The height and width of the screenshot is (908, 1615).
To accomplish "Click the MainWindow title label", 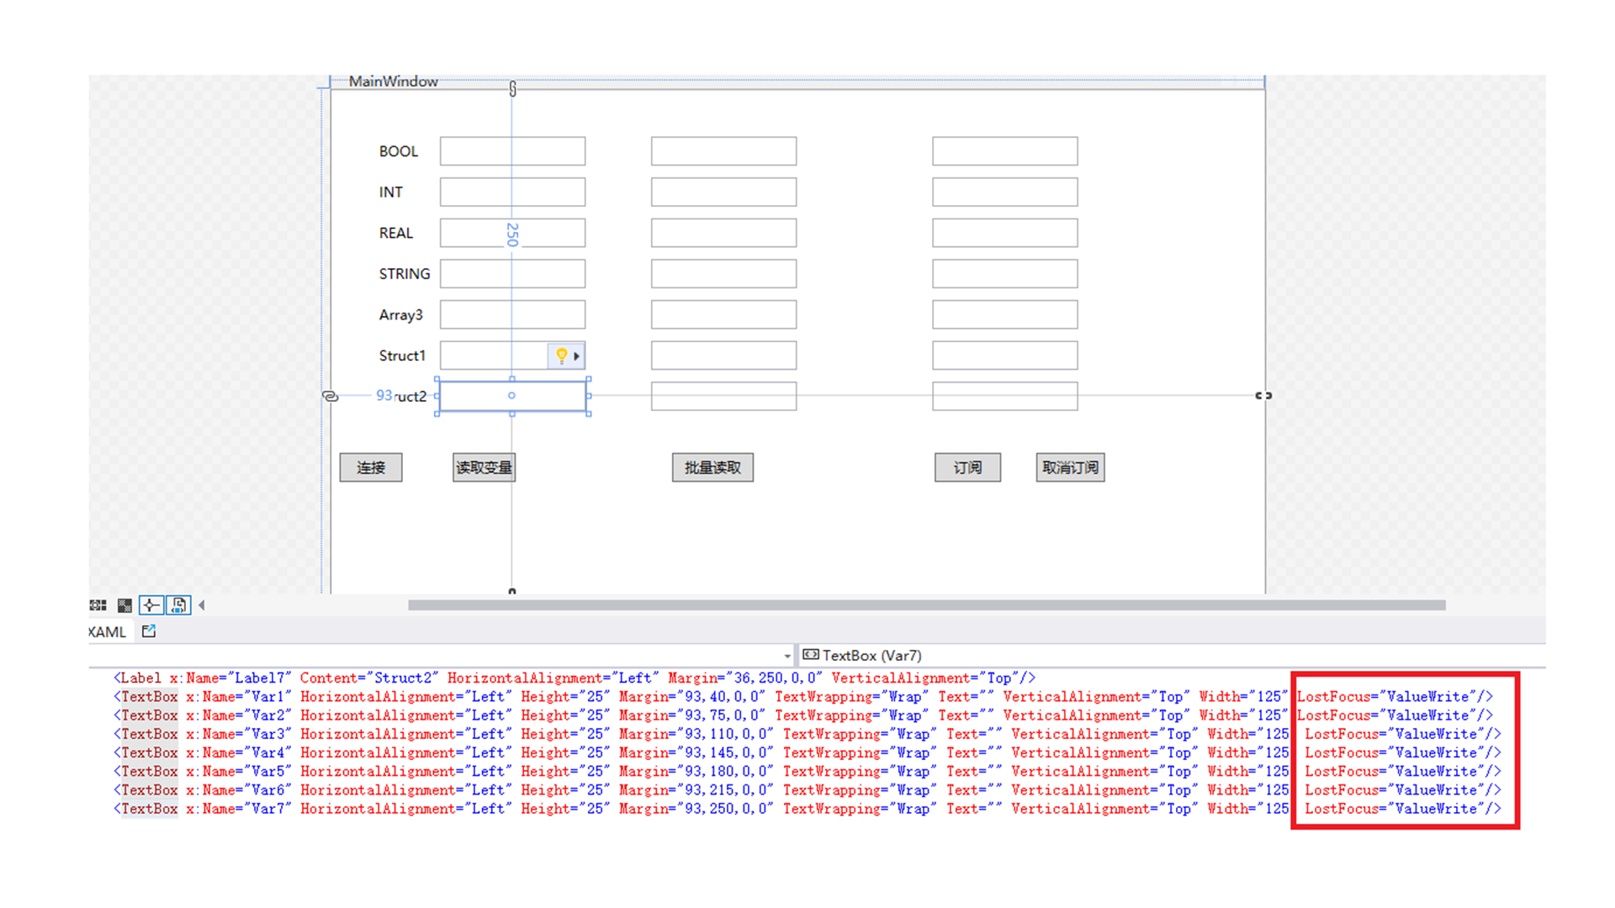I will (x=393, y=82).
